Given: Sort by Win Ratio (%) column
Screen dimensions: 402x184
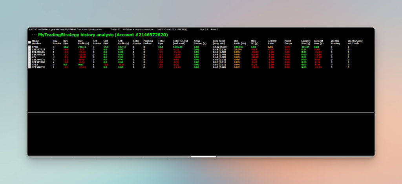Looking at the screenshot, I should tap(240, 42).
